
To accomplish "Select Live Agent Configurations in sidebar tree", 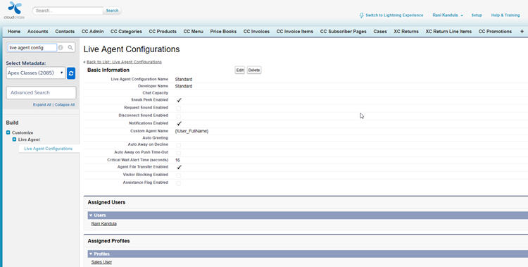I will click(x=48, y=149).
